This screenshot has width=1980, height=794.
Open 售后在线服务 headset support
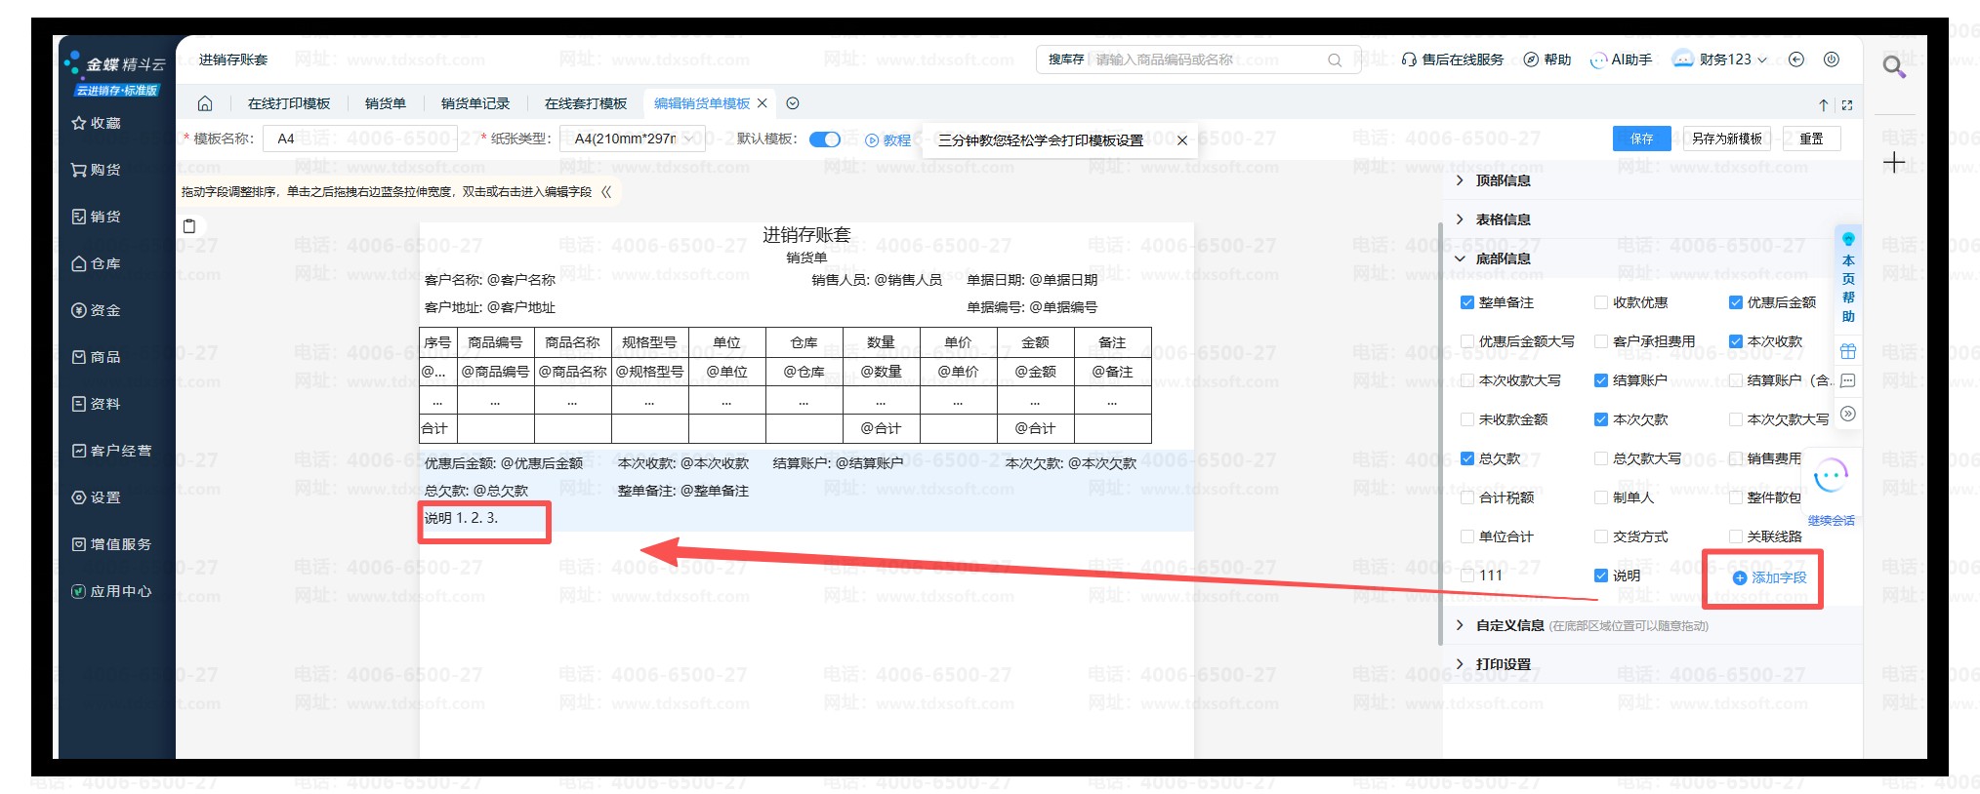point(1452,60)
